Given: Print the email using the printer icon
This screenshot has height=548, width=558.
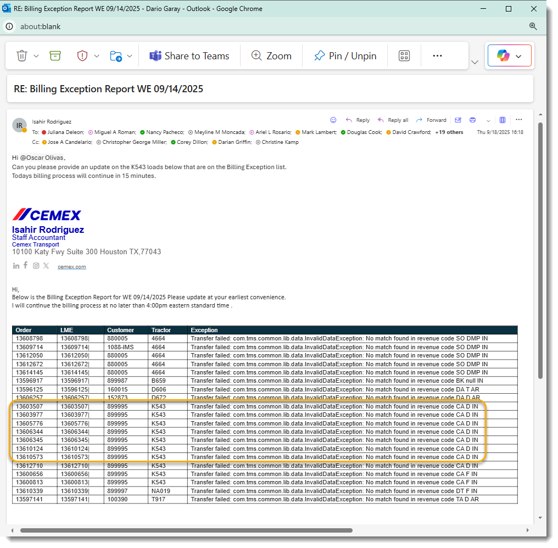Looking at the screenshot, I should [x=472, y=120].
